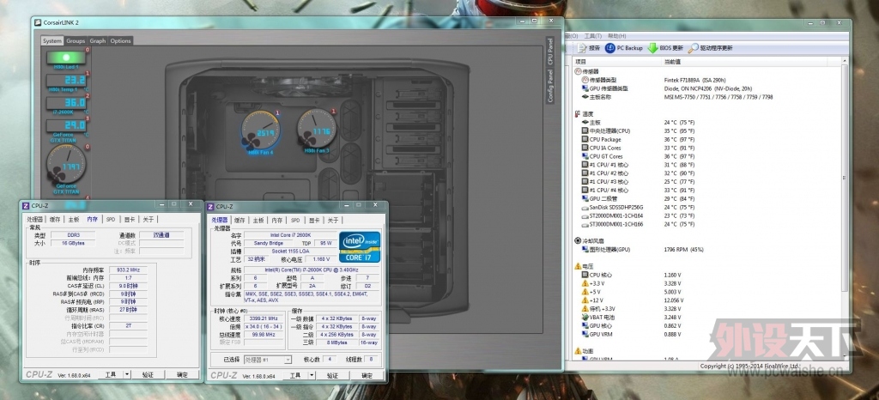Open the Options tab in CorsairLINK
This screenshot has width=879, height=400.
click(120, 41)
